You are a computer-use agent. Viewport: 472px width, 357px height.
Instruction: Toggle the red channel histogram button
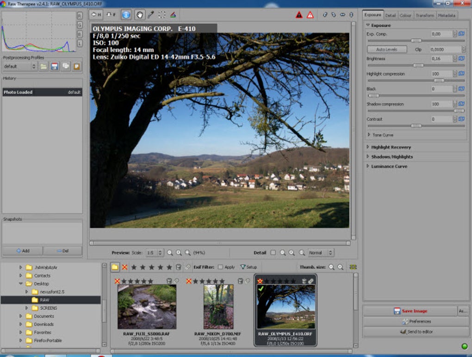(x=80, y=16)
